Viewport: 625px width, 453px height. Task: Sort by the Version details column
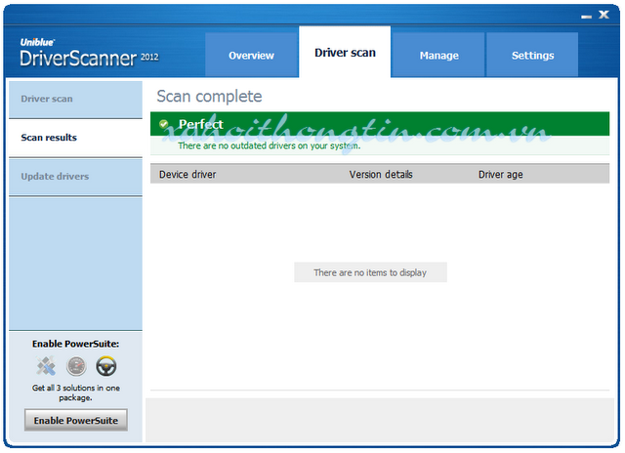point(381,174)
